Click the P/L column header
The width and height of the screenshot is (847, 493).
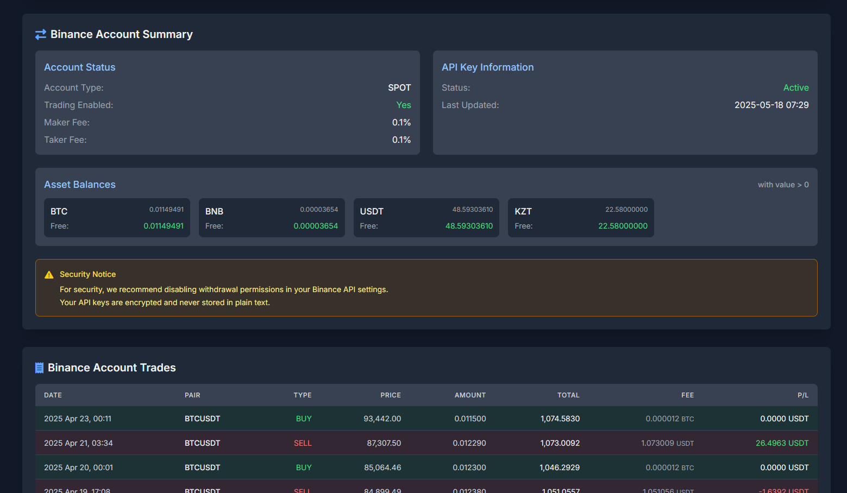point(803,395)
